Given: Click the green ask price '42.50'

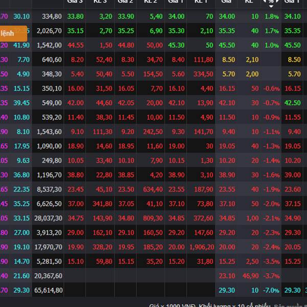Looking at the screenshot, I should pos(293,103).
